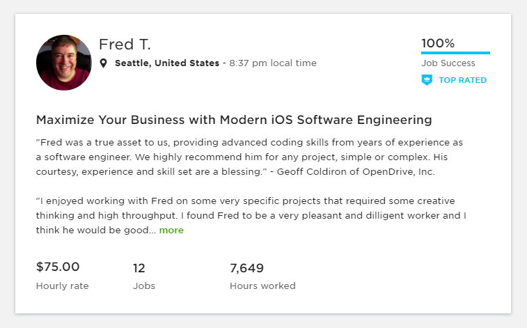Click the Seattle, United States location text
Image resolution: width=527 pixels, height=328 pixels.
tap(166, 63)
